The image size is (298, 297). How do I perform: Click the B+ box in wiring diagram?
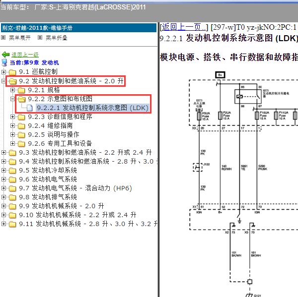pyautogui.click(x=220, y=75)
